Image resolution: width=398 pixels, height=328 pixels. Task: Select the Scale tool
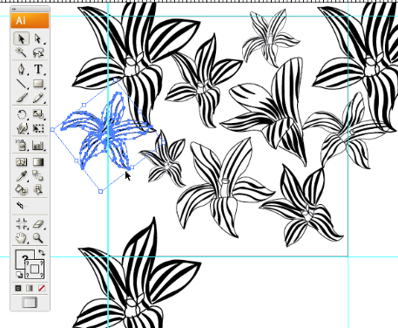38,114
